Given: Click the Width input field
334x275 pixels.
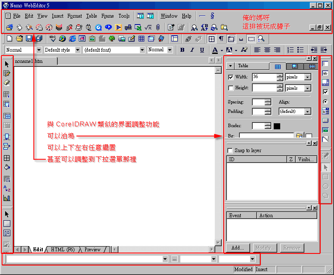Looking at the screenshot, I should 265,77.
